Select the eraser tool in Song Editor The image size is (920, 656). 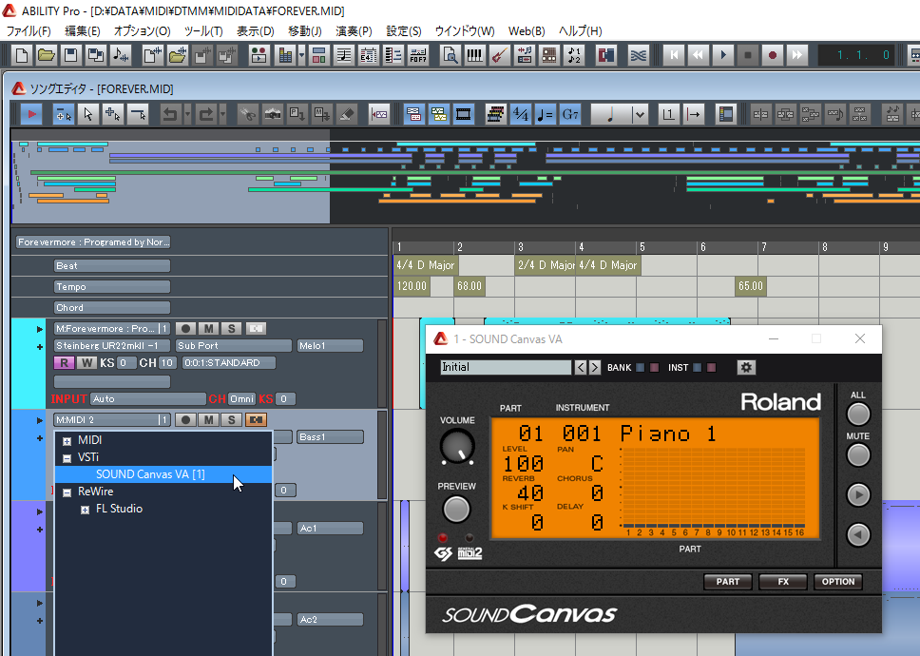coord(346,114)
